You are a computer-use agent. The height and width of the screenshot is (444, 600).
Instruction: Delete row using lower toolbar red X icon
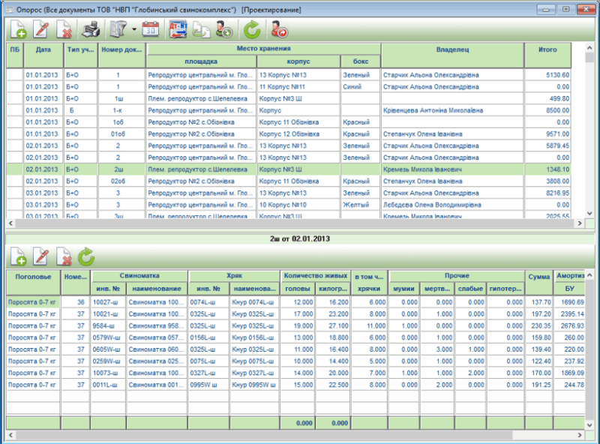click(x=64, y=258)
